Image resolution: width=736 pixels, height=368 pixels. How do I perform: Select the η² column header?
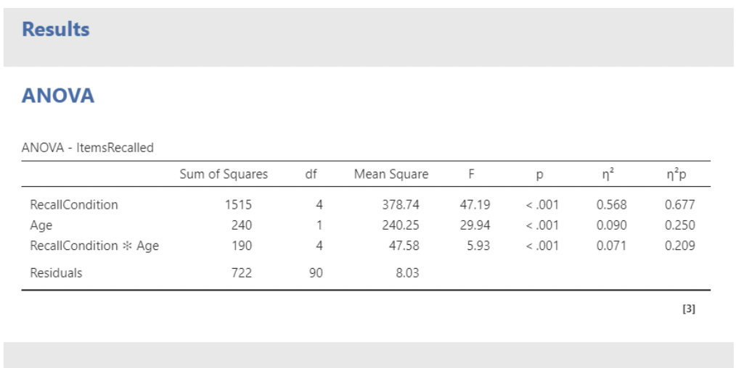[612, 174]
